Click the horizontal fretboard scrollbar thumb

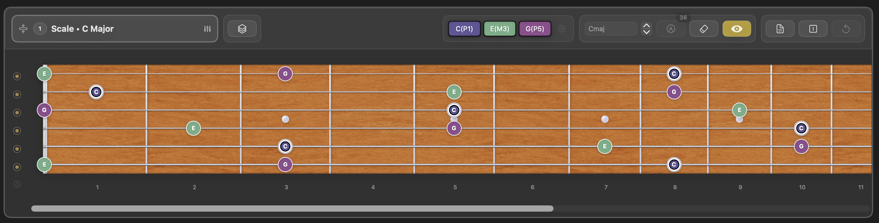click(292, 208)
